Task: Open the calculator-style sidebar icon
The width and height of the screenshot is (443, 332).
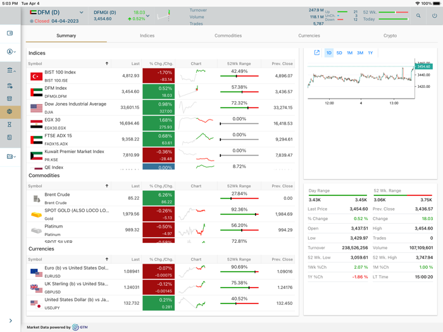Action: click(9, 99)
